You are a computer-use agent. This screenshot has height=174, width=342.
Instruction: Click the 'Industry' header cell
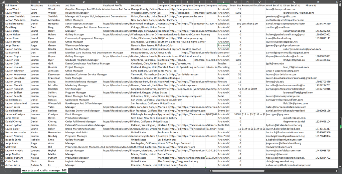click(x=223, y=5)
